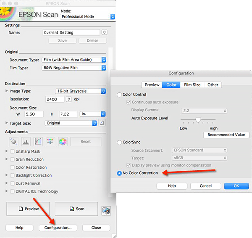Open the Document Type dropdown
Image resolution: width=252 pixels, height=238 pixels.
point(74,60)
